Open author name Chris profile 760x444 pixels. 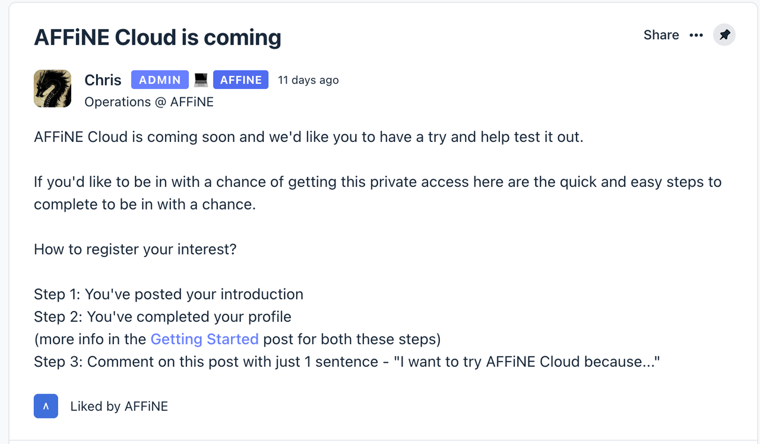[x=103, y=80]
